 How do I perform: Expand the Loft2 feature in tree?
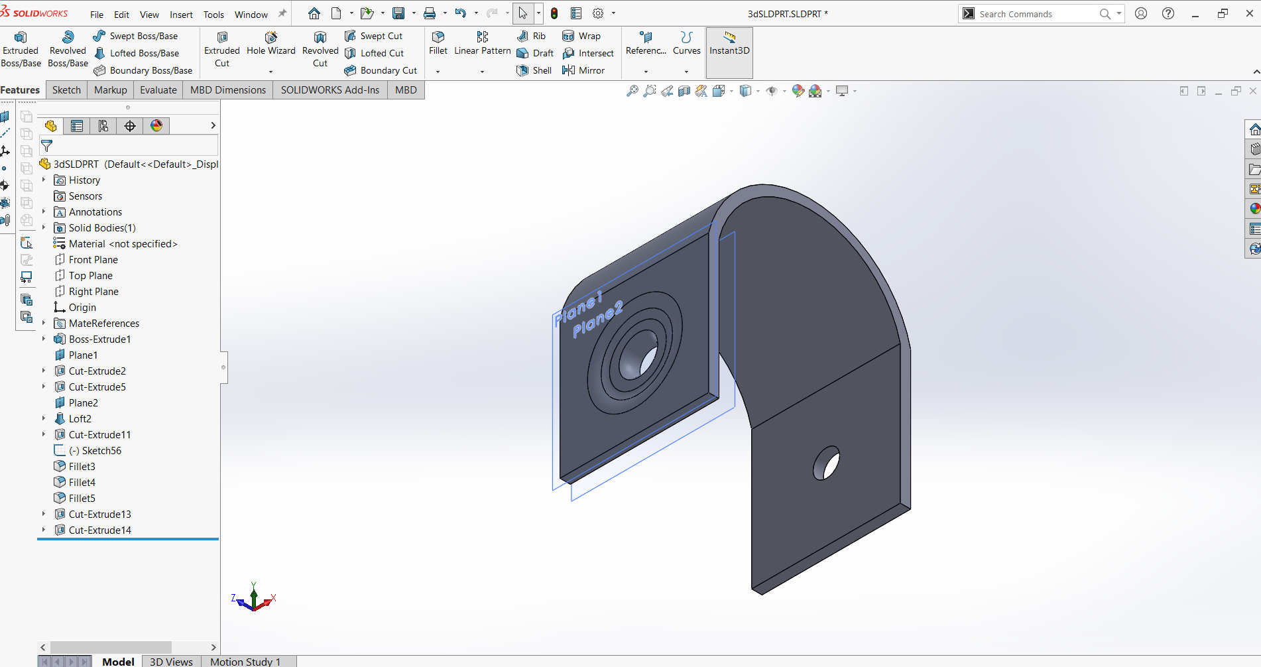coord(44,418)
